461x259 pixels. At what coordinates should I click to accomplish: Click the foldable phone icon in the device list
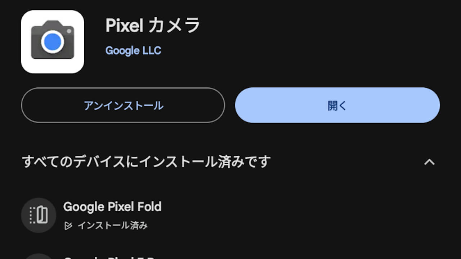[39, 215]
